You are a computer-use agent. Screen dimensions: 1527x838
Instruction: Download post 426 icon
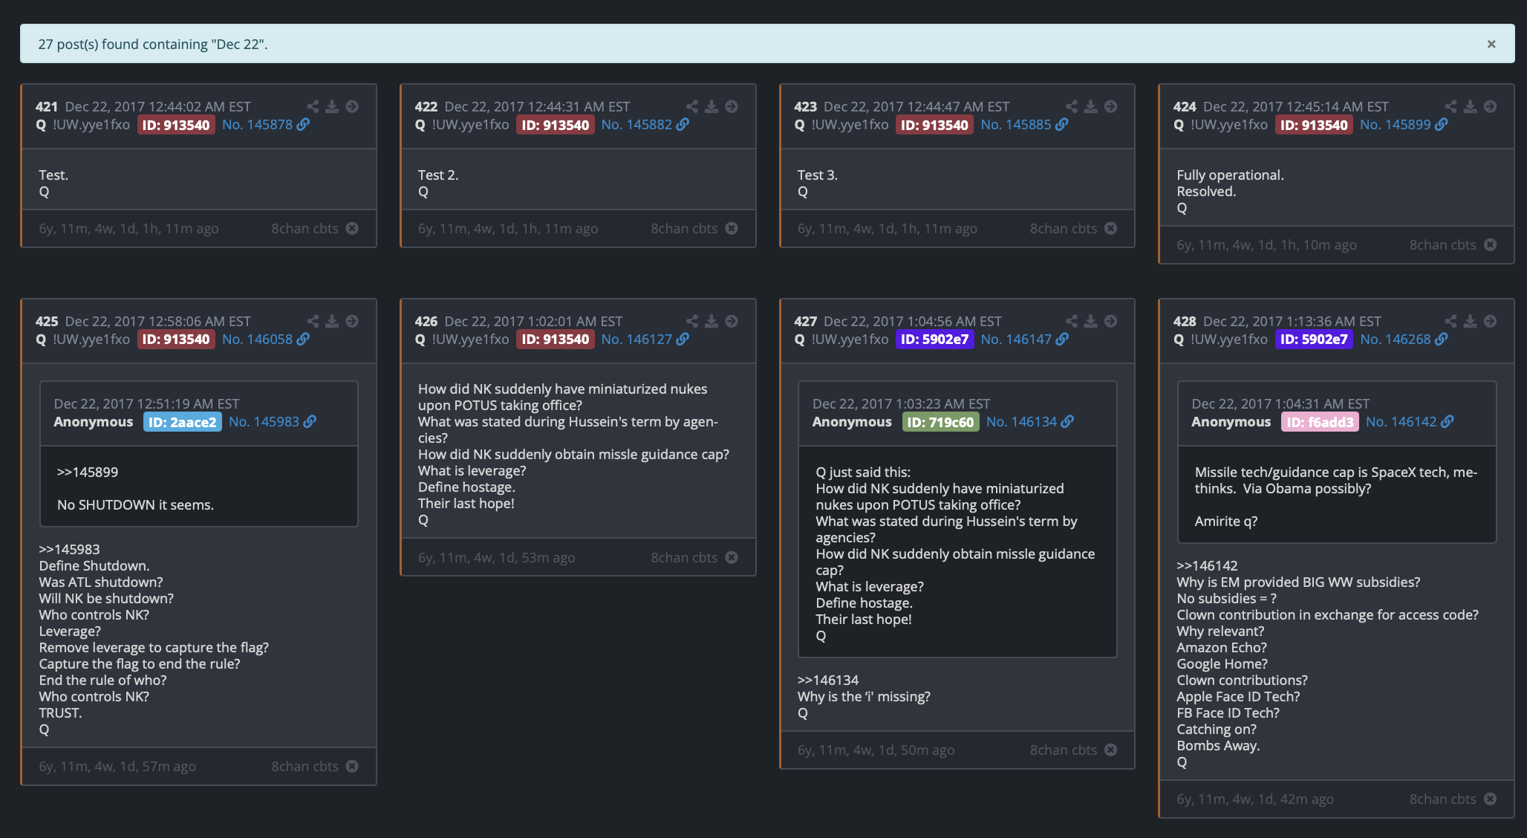pos(712,322)
